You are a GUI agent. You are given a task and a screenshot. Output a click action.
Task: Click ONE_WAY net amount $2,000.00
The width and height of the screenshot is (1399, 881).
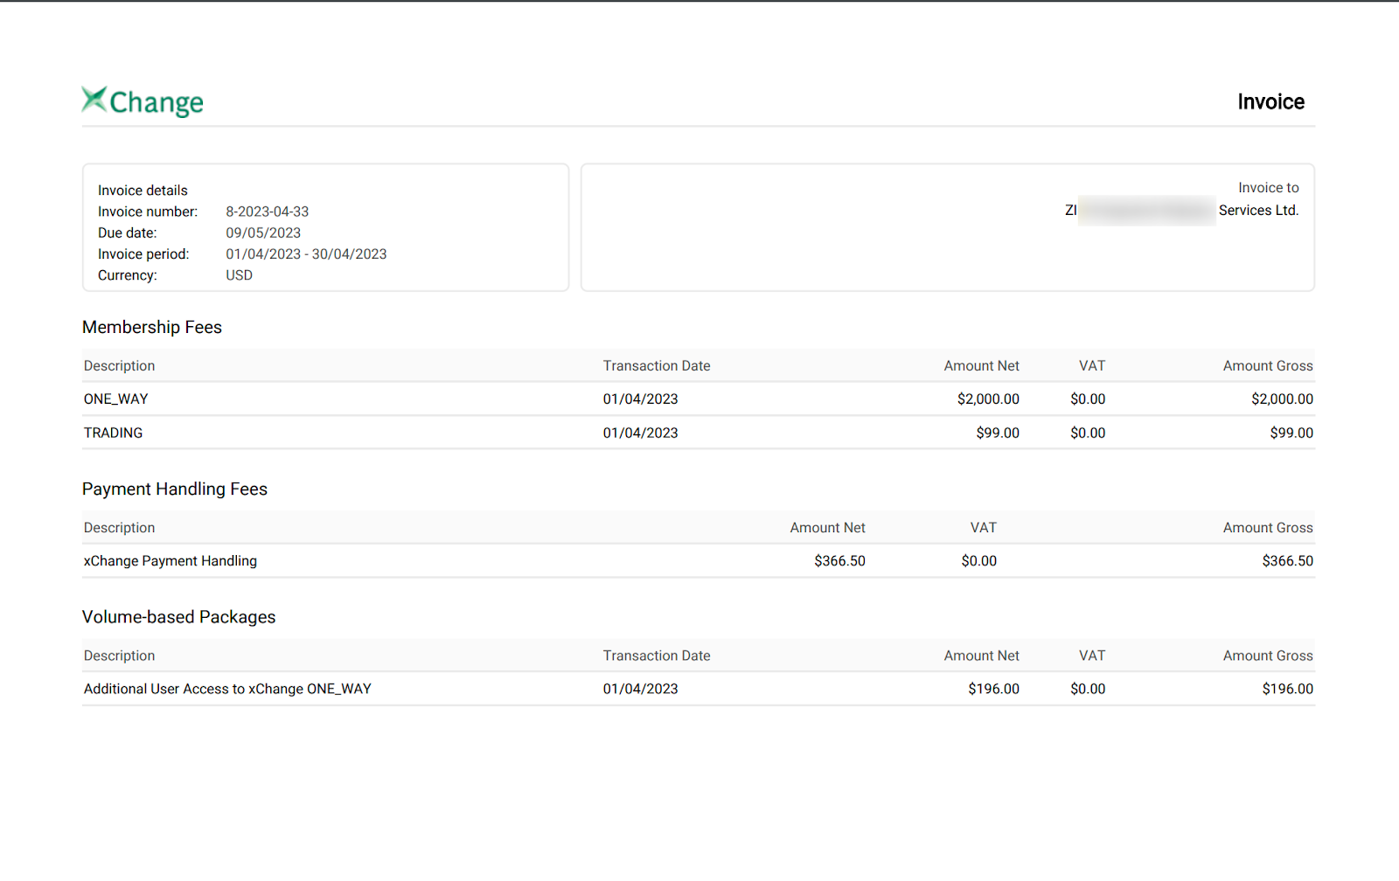point(988,399)
